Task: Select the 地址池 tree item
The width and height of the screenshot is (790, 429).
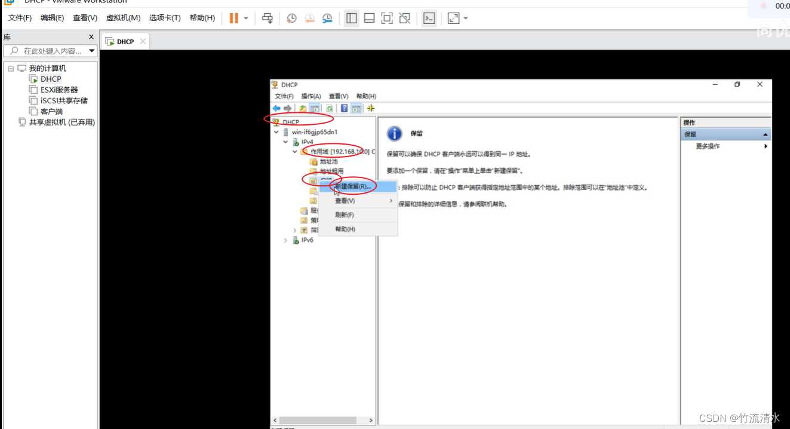Action: 329,161
